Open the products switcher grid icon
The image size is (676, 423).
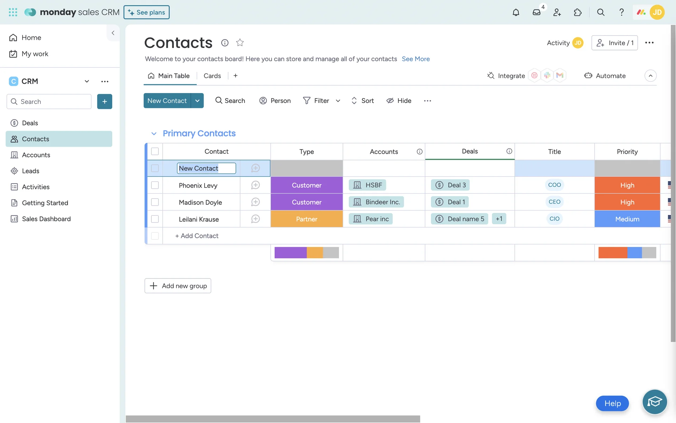tap(13, 12)
